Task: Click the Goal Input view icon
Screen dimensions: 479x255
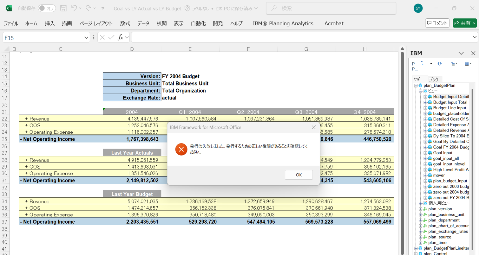Action: [x=430, y=153]
